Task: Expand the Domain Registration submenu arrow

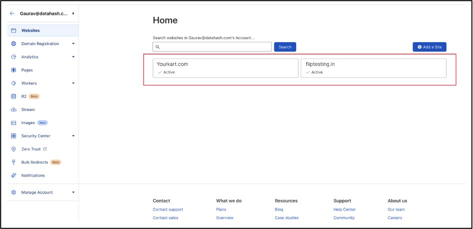Action: (x=73, y=43)
